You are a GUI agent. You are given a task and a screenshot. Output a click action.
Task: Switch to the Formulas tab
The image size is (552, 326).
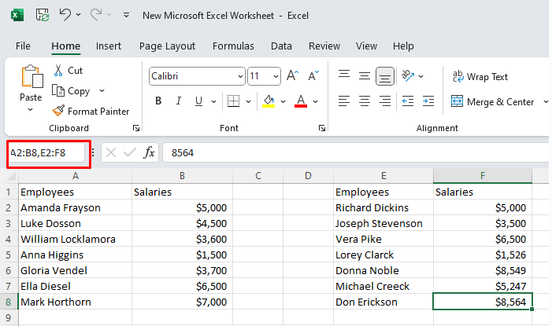click(x=233, y=46)
